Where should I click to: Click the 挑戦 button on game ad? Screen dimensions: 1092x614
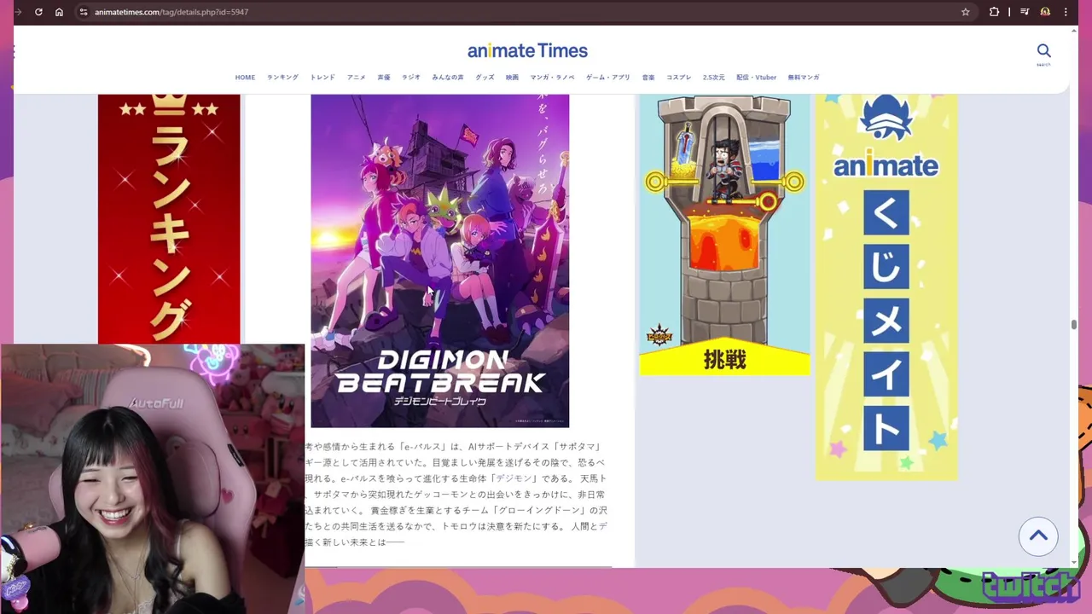[x=724, y=360]
